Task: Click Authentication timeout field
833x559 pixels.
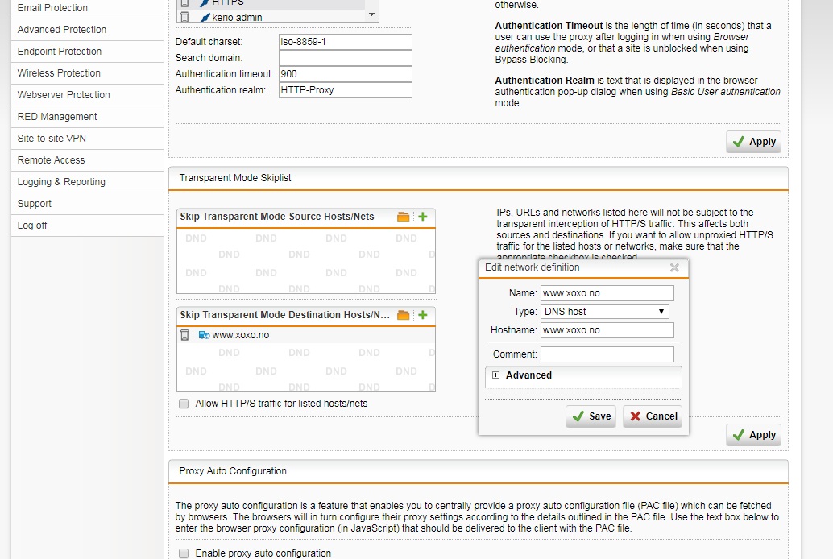Action: [346, 74]
